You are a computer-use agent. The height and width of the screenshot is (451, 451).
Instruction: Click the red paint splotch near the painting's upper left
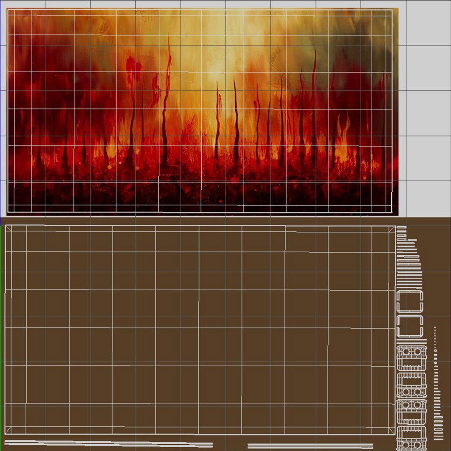coord(134,68)
